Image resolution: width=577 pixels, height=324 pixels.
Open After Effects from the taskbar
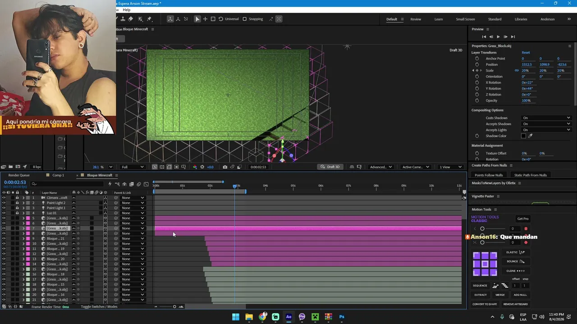[288, 317]
